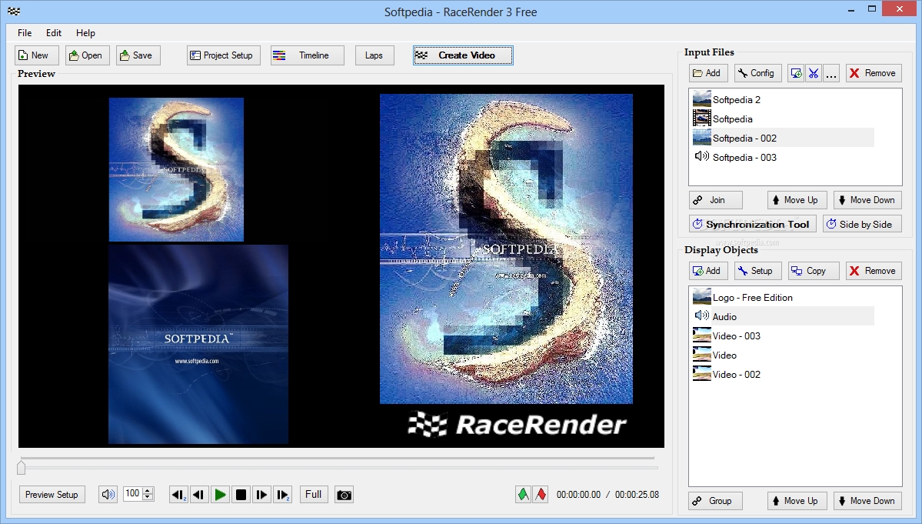
Task: Jump back with the fast step-backward button
Action: 178,495
